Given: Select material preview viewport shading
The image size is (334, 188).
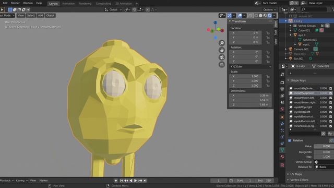Looking at the screenshot, I should 265,15.
